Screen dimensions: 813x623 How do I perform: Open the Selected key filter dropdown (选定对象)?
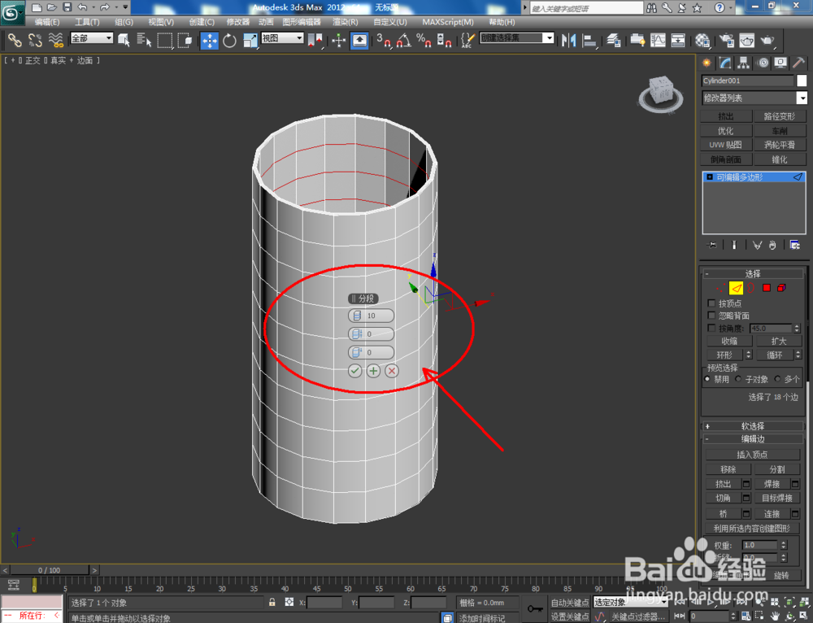click(630, 602)
